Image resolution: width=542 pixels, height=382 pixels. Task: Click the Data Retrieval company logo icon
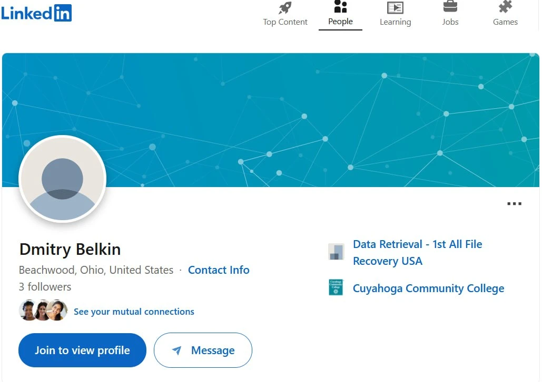coord(336,251)
